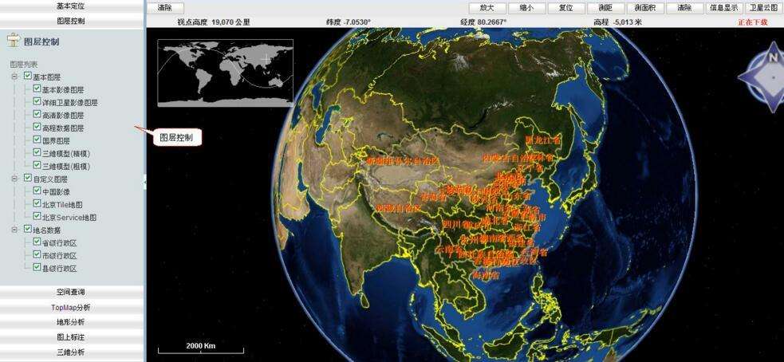This screenshot has width=784, height=362.
Task: Disable the 北京Tile地图 checkbox
Action: point(37,203)
